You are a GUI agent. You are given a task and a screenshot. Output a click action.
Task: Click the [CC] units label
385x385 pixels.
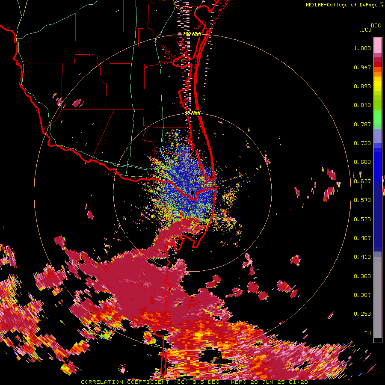point(365,30)
